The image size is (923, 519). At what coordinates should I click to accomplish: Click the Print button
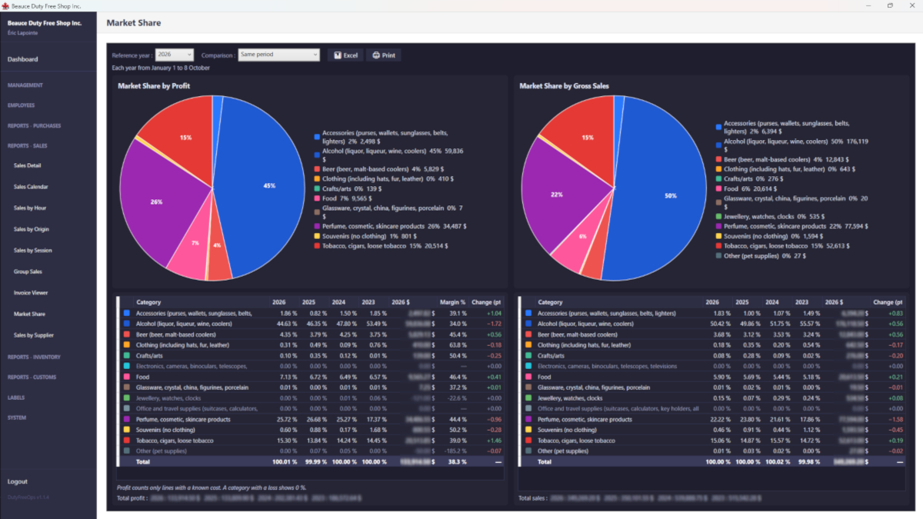click(x=383, y=55)
